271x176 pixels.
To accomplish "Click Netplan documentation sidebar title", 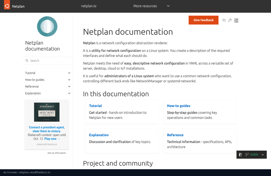I will tap(43, 46).
